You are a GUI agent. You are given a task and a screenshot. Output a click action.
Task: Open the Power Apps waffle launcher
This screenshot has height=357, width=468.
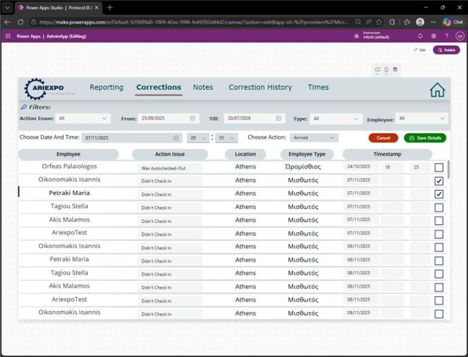click(8, 36)
